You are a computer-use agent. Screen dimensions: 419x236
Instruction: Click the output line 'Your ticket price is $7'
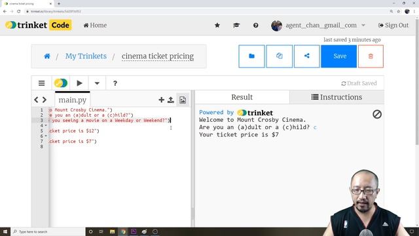point(239,134)
